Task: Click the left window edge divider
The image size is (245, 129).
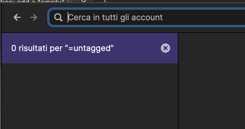Action: tap(1, 65)
